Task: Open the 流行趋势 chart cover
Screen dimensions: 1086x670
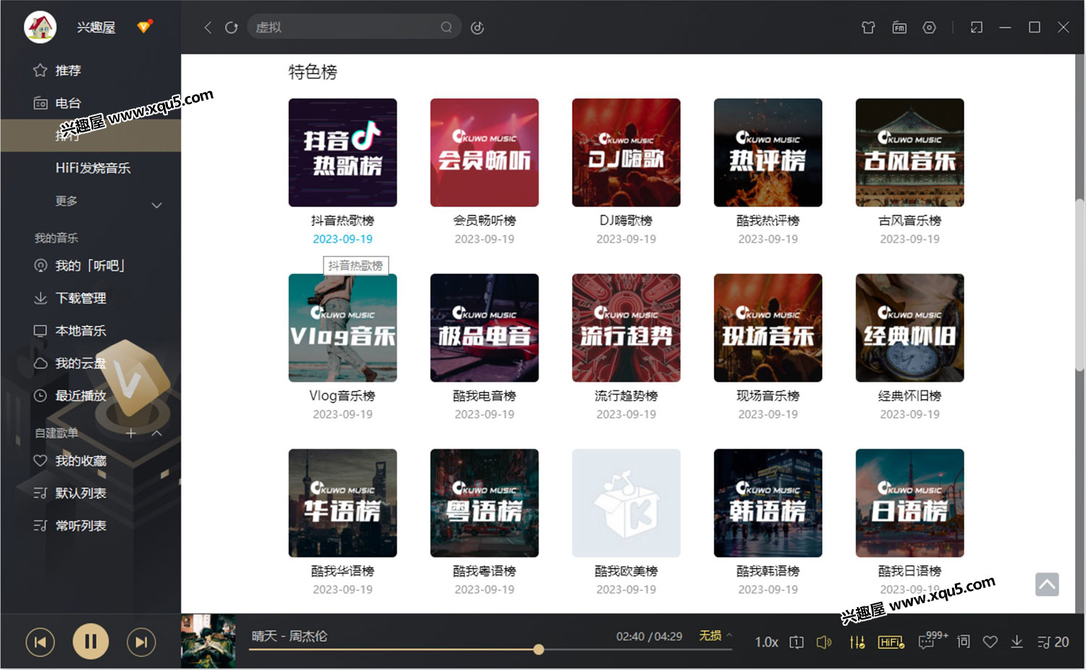Action: [626, 328]
